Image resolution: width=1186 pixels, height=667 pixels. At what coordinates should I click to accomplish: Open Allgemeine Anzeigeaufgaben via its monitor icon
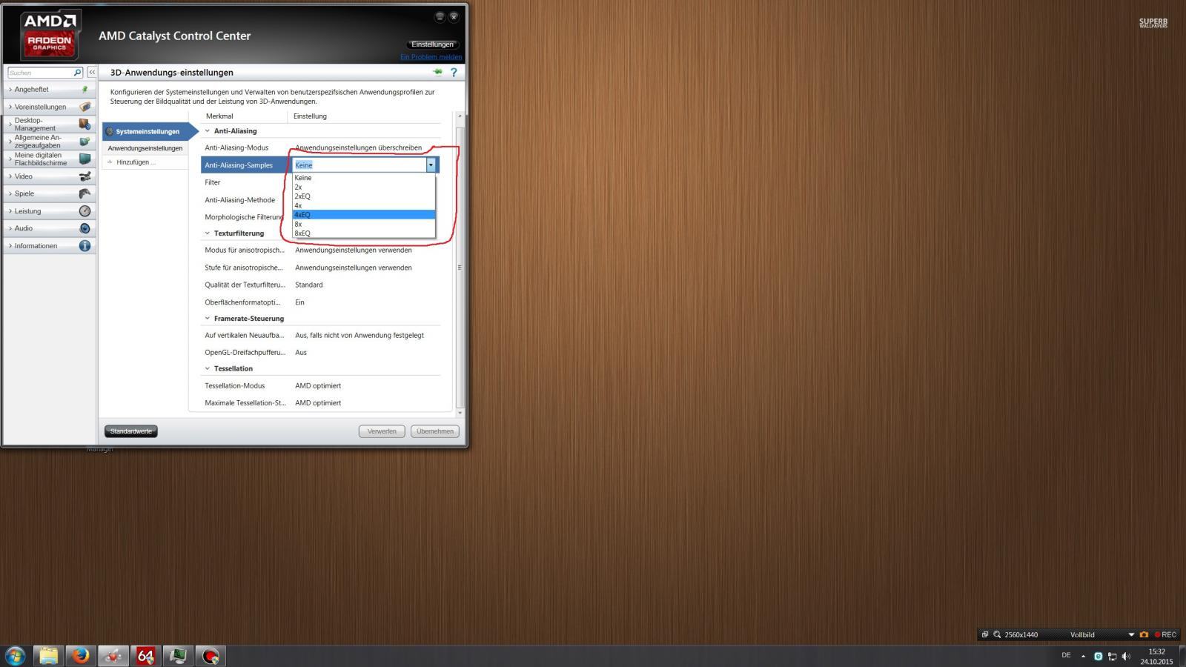click(x=85, y=142)
